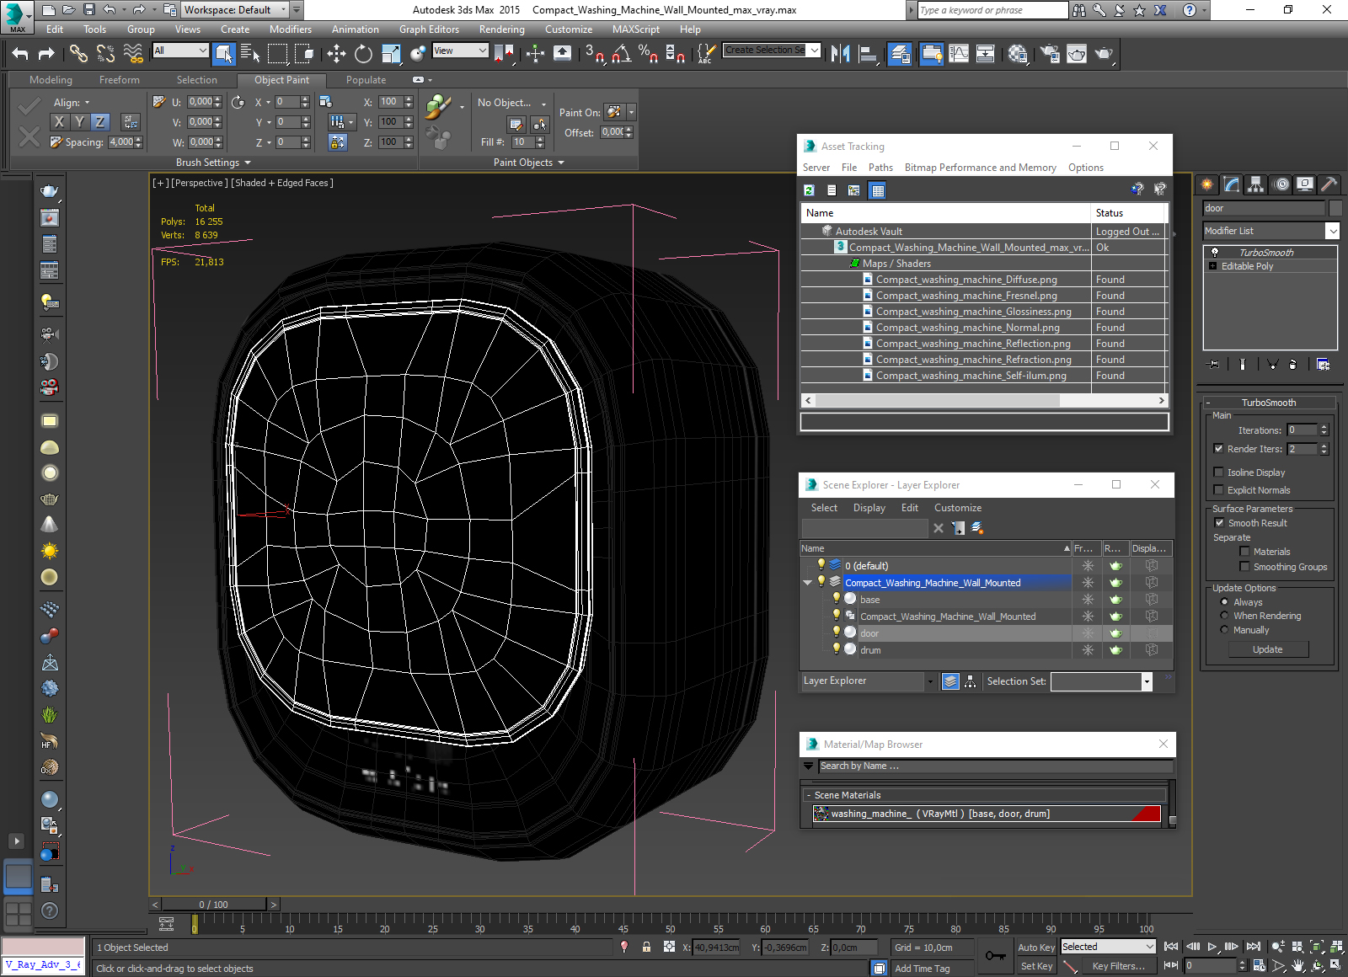This screenshot has height=977, width=1348.
Task: Click the washing_machine_ material red swatch
Action: click(1146, 814)
